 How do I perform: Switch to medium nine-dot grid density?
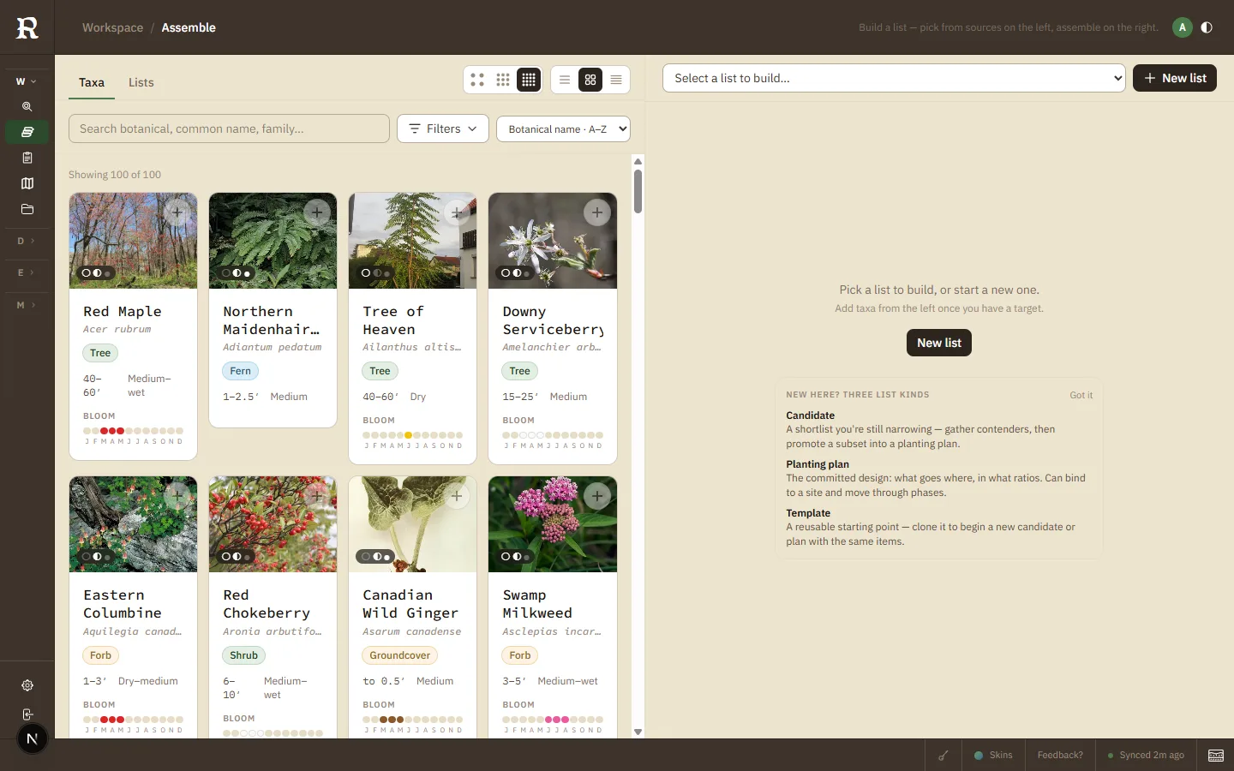click(x=503, y=80)
